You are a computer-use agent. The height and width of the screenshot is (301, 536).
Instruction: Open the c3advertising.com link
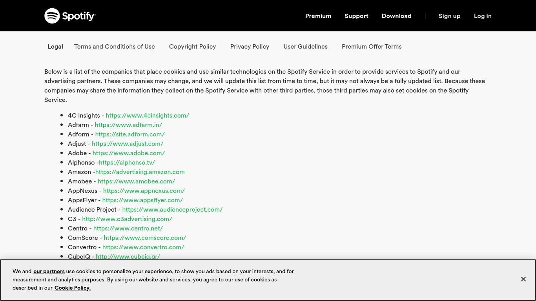pos(127,219)
